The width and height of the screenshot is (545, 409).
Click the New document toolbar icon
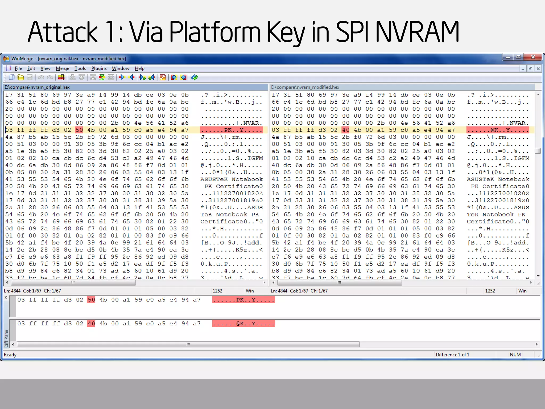[12, 77]
